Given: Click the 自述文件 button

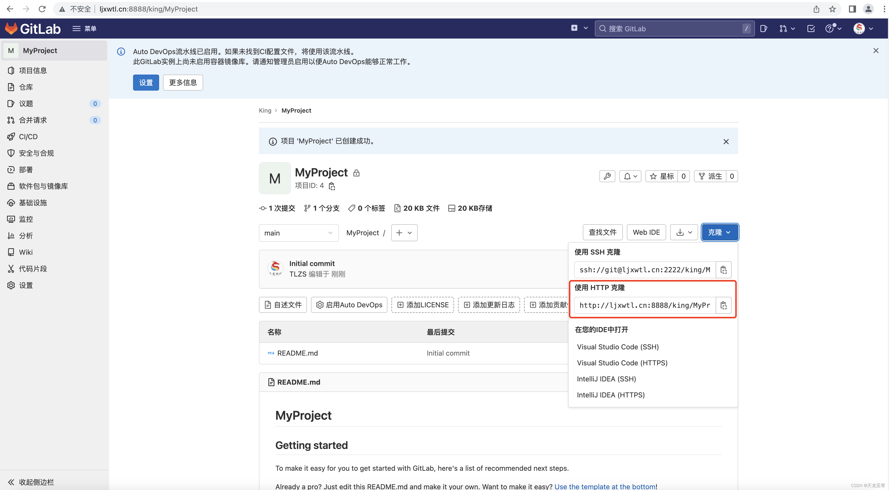Looking at the screenshot, I should coord(283,305).
